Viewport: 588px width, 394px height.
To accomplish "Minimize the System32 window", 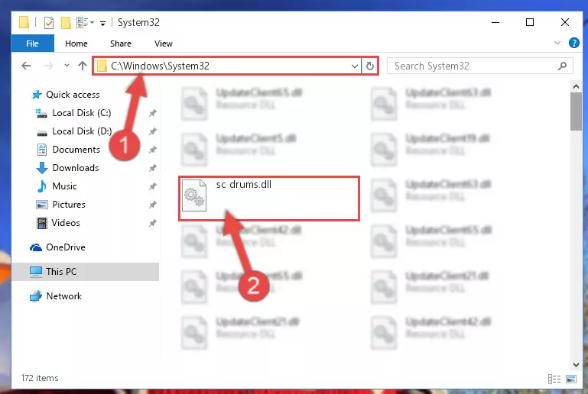I will click(x=495, y=22).
